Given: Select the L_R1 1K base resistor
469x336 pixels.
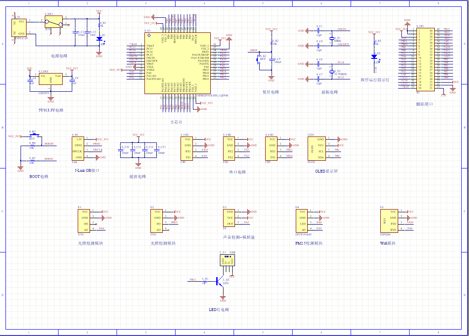Looking at the screenshot, I should pyautogui.click(x=205, y=281).
